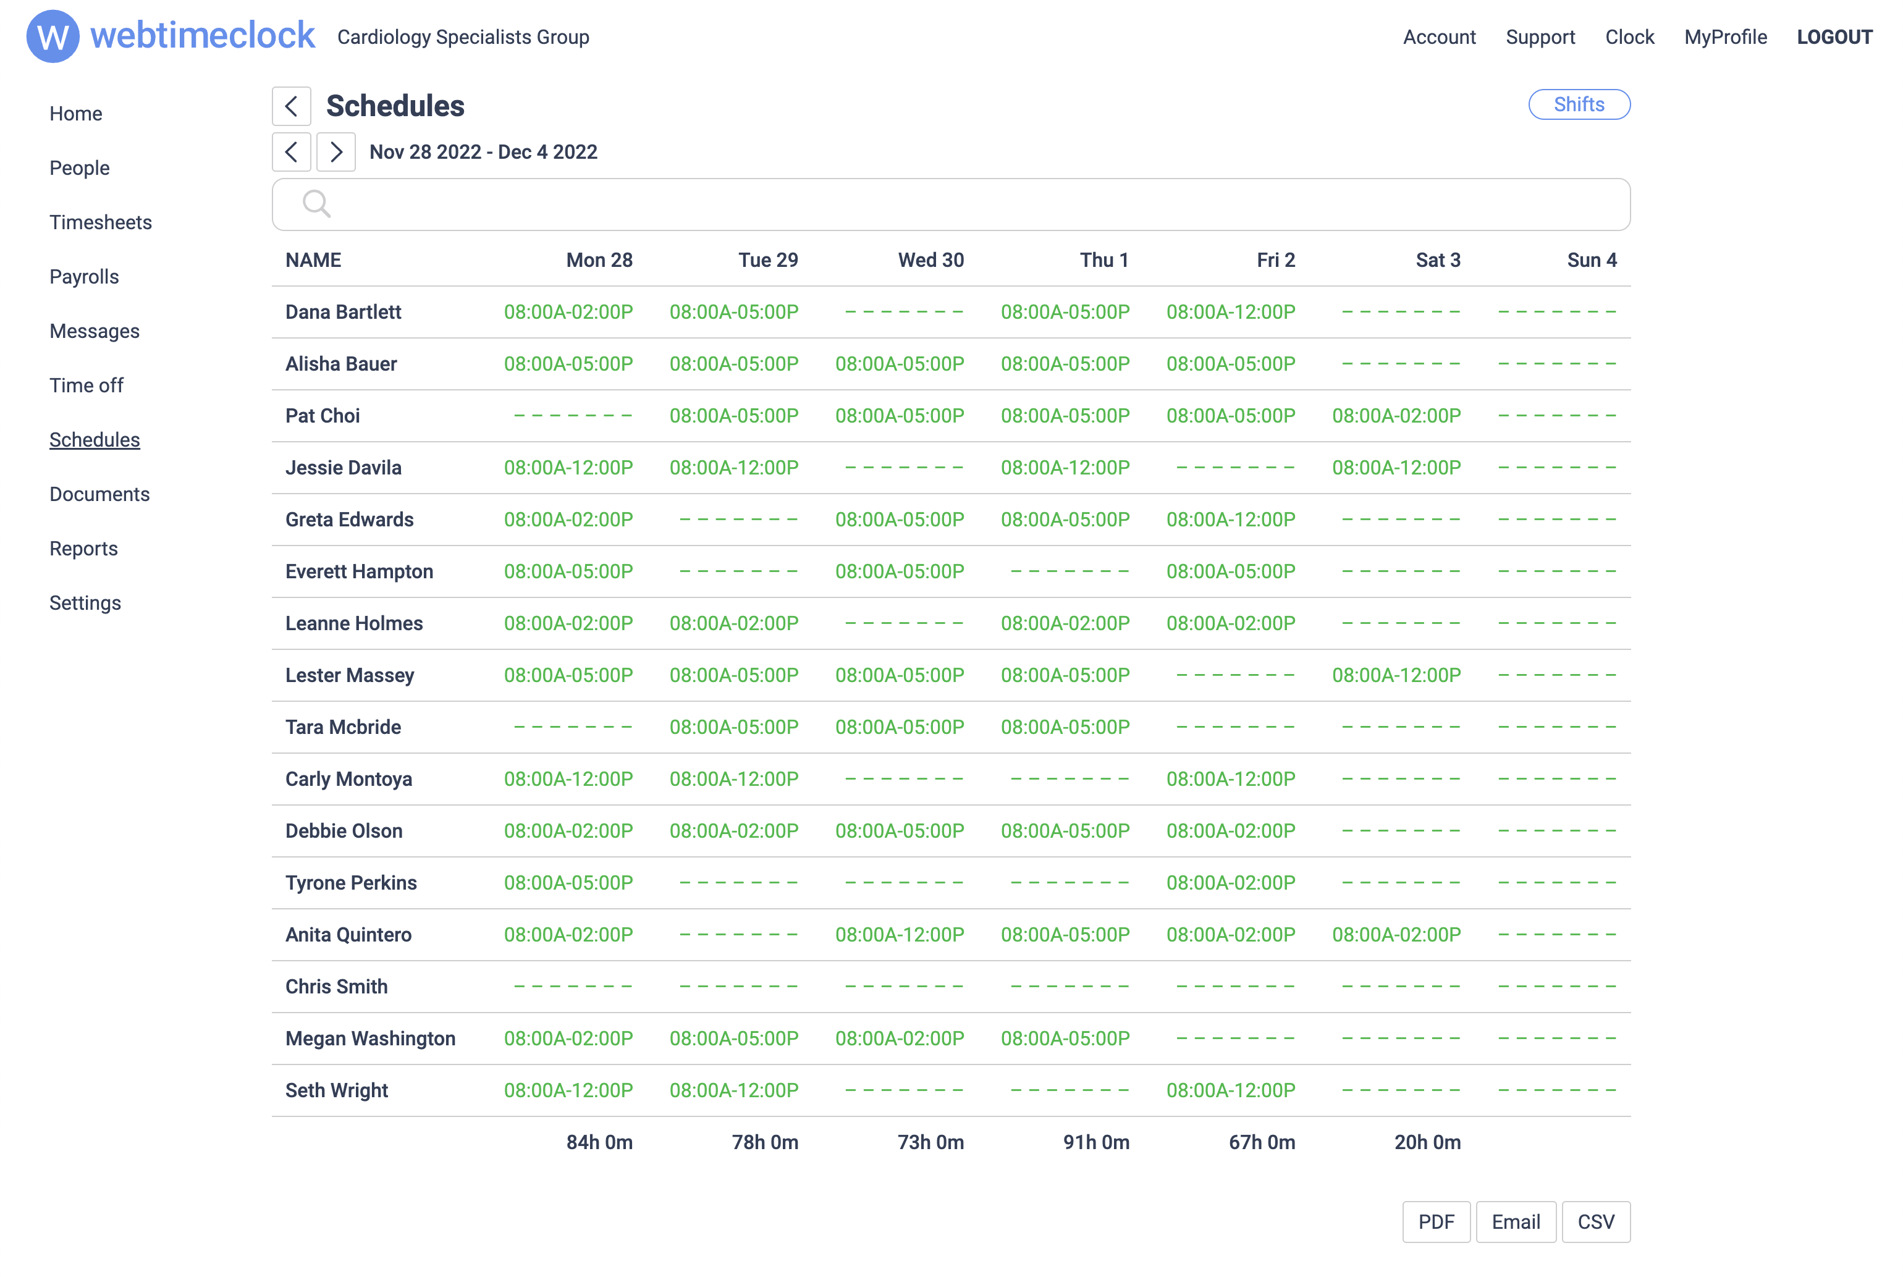Screen dimensions: 1903x1277
Task: Open MyProfile settings
Action: point(1726,36)
